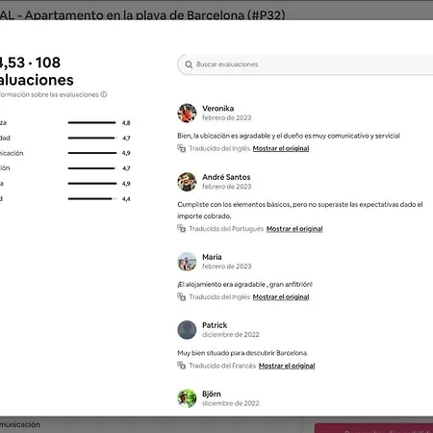Show original of Maria's review
The width and height of the screenshot is (433, 433).
click(281, 297)
